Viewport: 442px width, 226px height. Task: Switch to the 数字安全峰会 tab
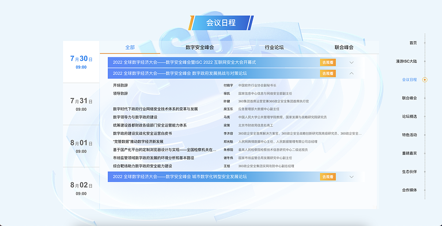200,47
